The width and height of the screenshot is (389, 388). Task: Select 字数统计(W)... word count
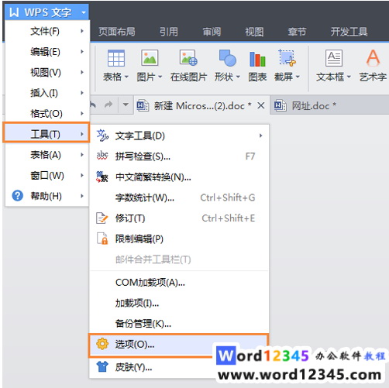(x=179, y=197)
